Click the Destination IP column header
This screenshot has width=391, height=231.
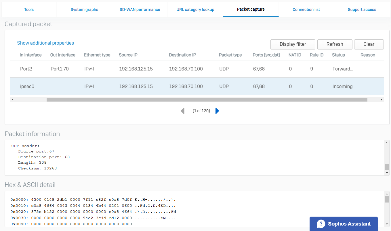[x=182, y=55]
